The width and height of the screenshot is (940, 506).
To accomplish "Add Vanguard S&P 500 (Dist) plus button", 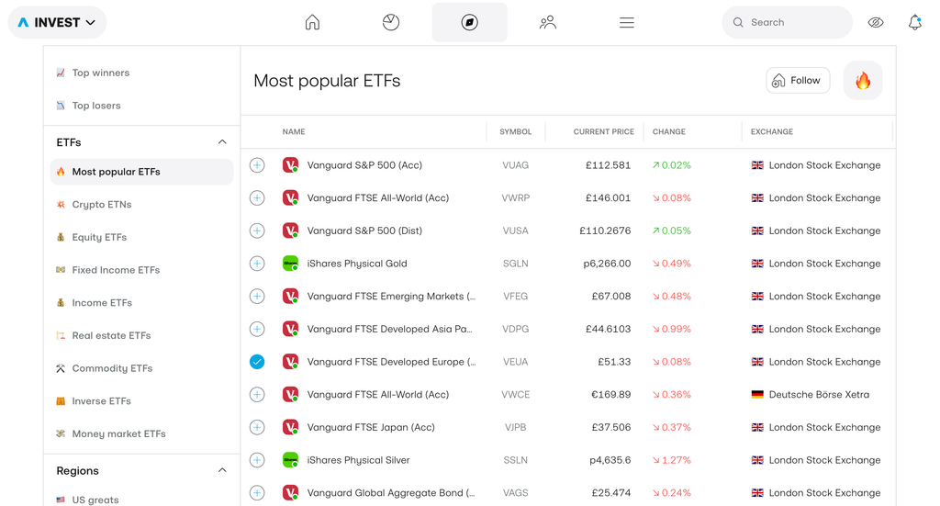I will (257, 231).
